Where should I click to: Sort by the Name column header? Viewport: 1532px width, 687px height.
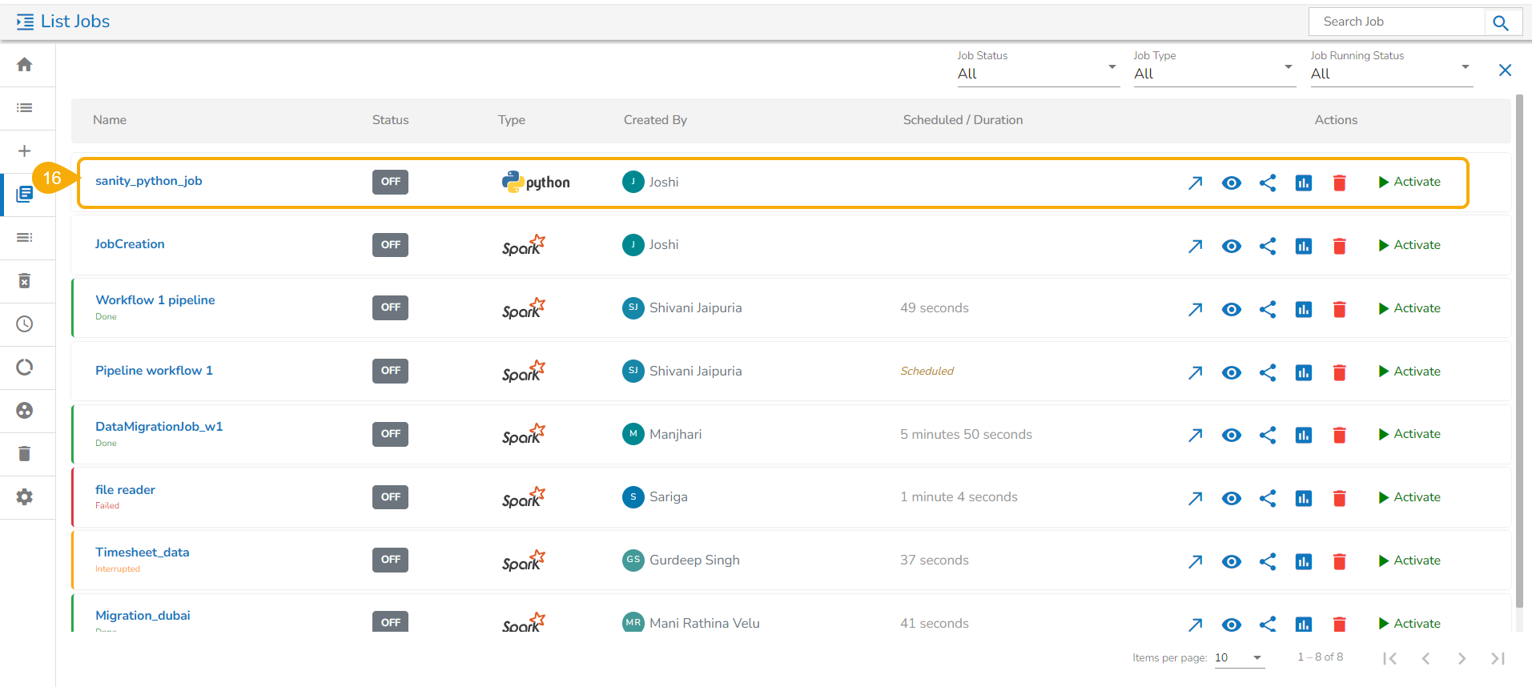110,120
